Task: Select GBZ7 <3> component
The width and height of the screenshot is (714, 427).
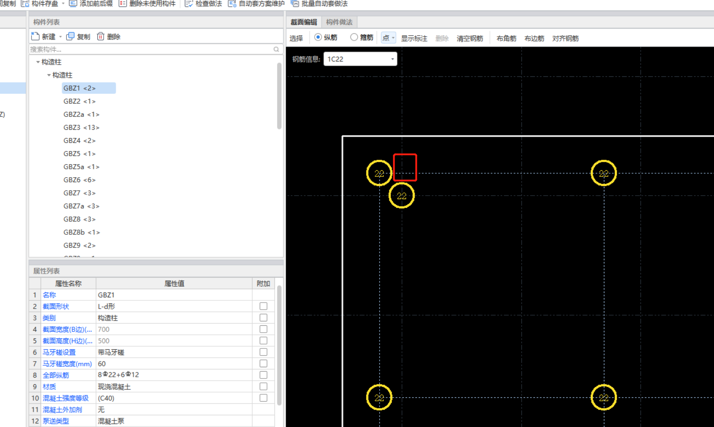Action: point(80,193)
